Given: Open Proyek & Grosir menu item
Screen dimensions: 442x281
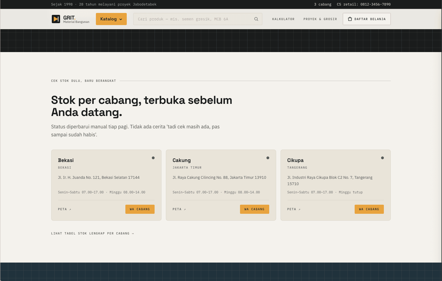Looking at the screenshot, I should click(320, 19).
